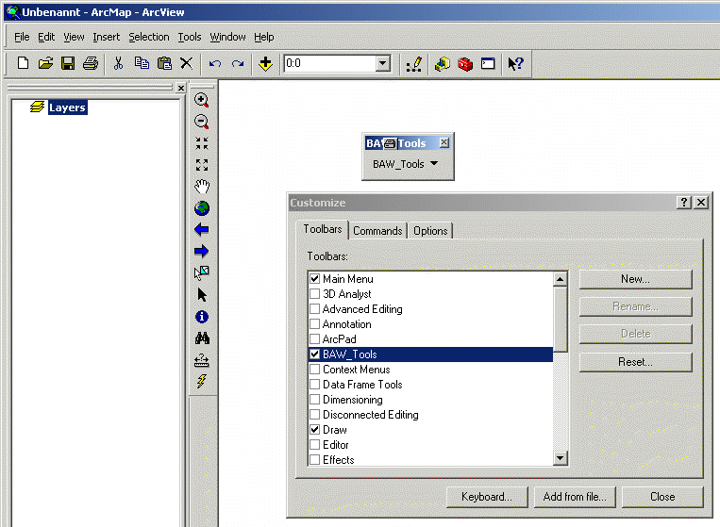
Task: Activate the What's This help pointer
Action: (x=515, y=63)
